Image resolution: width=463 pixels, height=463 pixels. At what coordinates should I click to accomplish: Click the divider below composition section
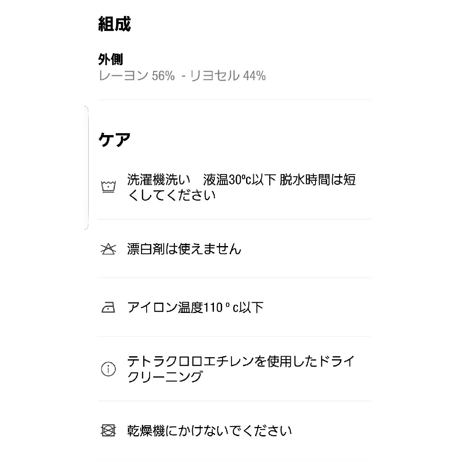(235, 100)
